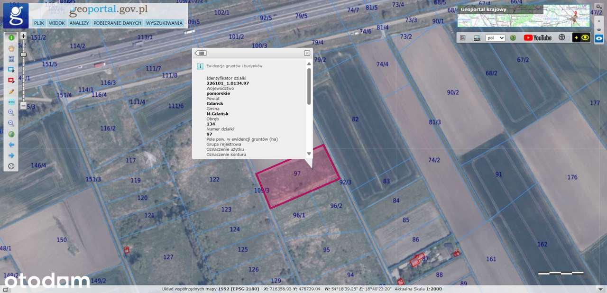
Task: Click 'Ewidencja gruntów i budynków' heading
Action: (234, 66)
